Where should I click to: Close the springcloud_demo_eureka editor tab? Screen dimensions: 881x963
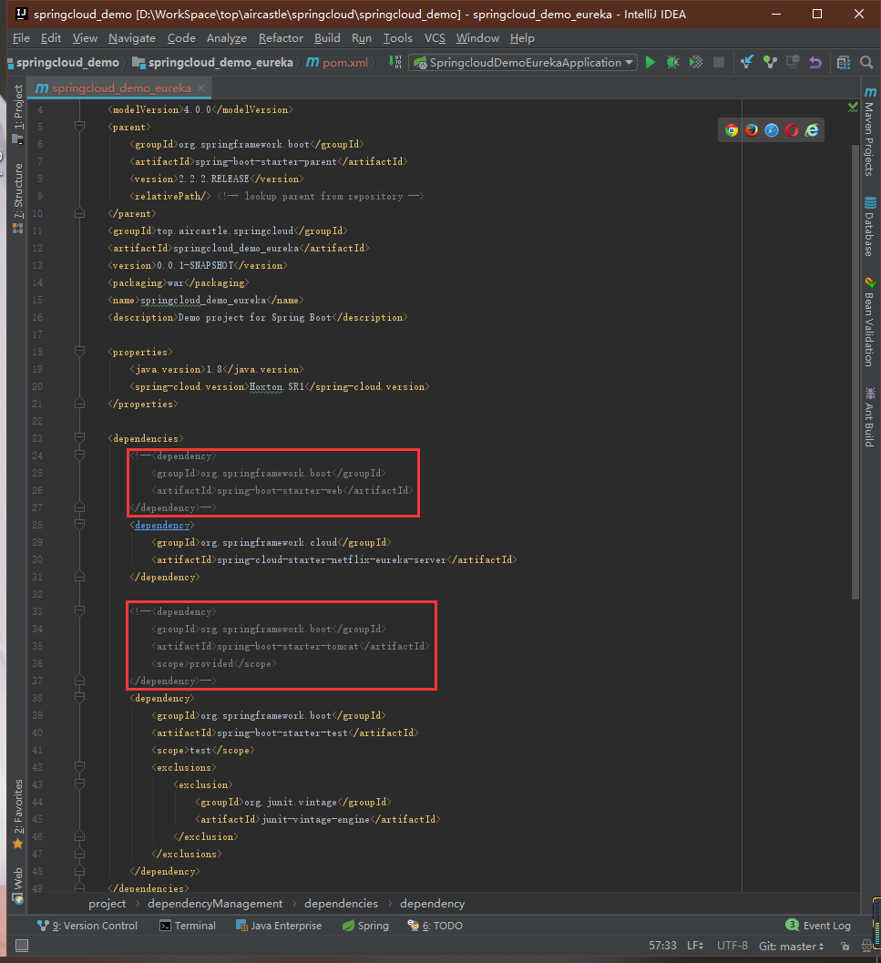tap(201, 88)
